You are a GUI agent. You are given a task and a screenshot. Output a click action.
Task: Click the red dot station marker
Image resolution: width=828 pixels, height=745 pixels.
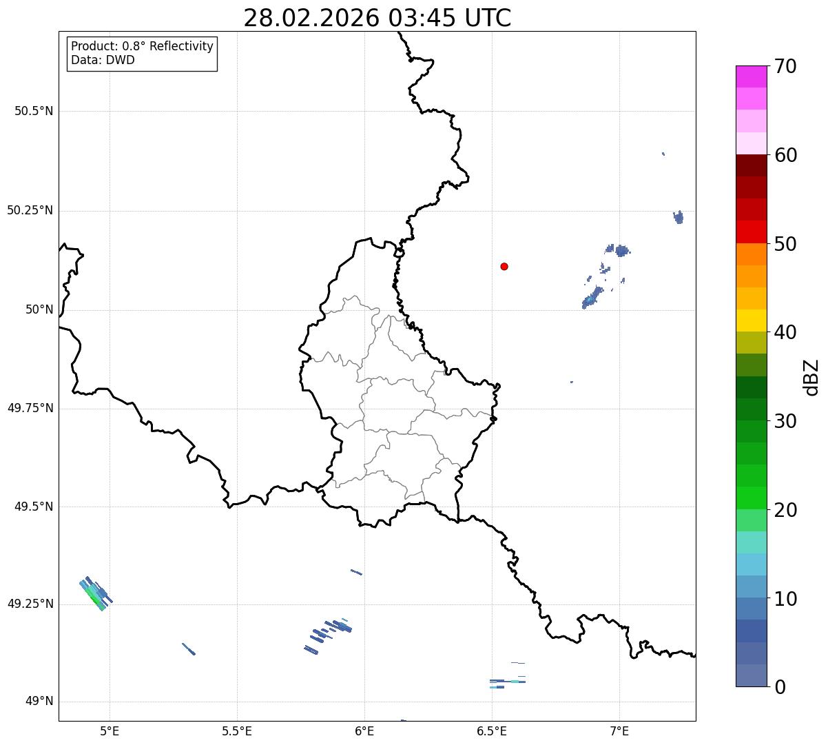pyautogui.click(x=504, y=266)
